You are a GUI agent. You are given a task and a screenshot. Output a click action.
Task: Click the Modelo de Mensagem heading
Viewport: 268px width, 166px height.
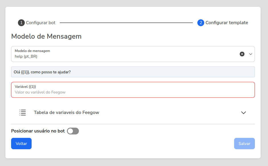point(46,36)
